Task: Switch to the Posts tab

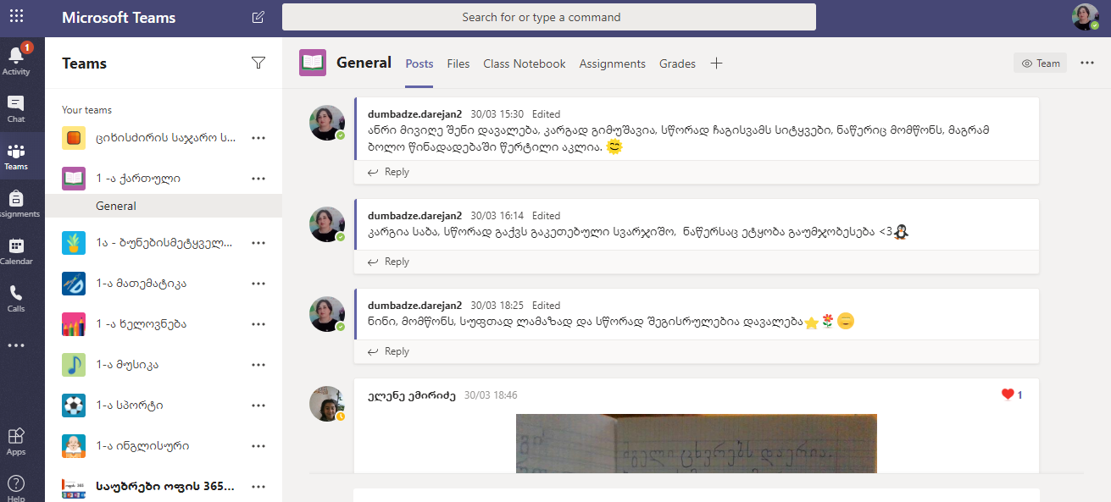Action: pos(419,63)
